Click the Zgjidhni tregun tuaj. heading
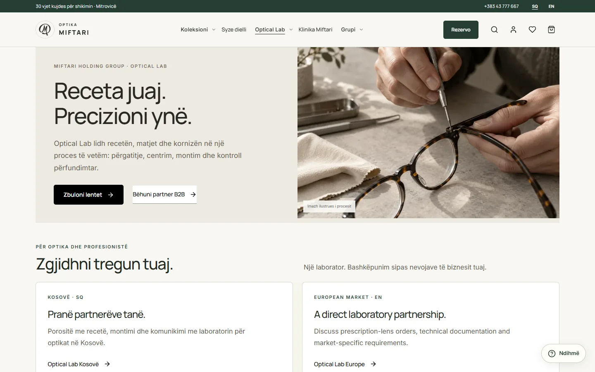 [105, 264]
